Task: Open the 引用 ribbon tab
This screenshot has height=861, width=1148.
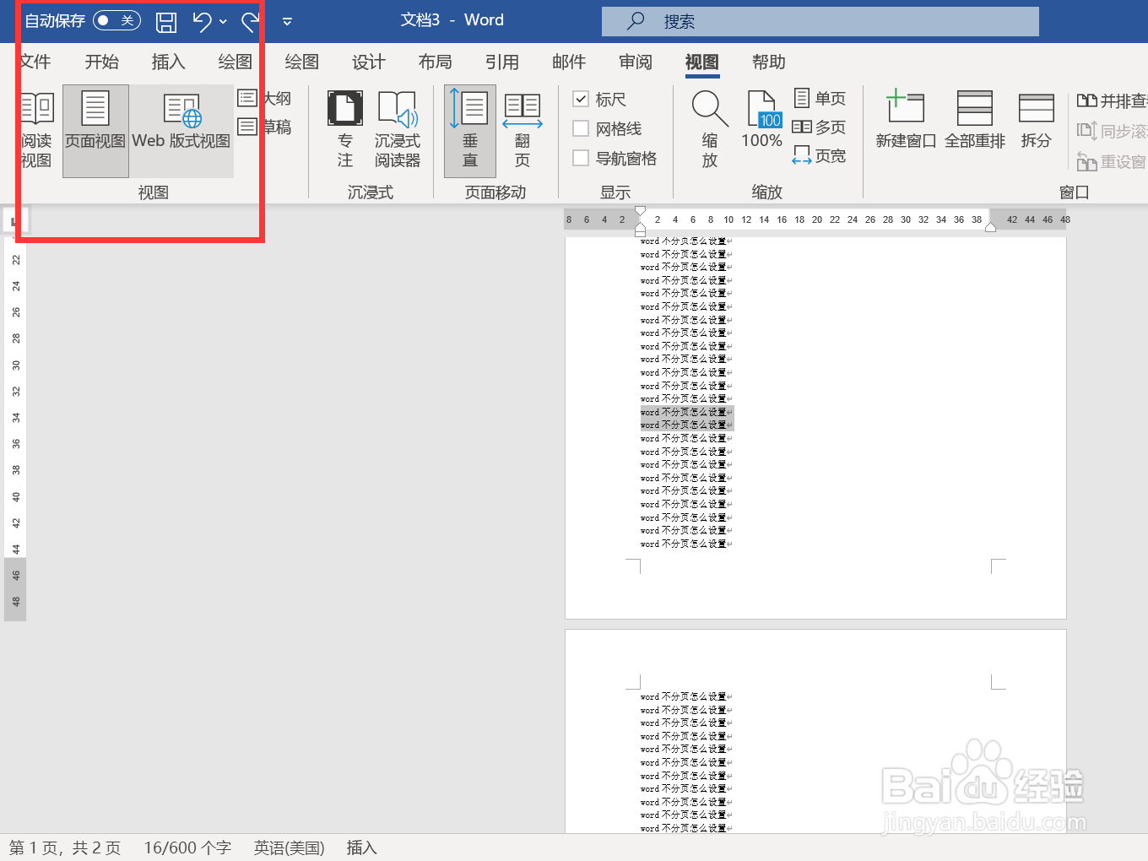Action: [x=501, y=62]
